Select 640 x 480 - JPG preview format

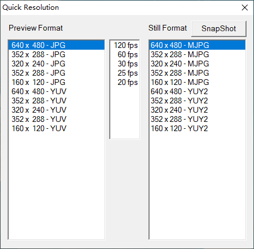point(57,45)
